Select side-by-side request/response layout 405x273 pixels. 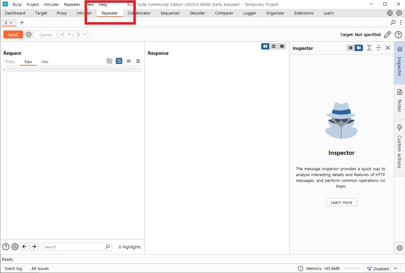pyautogui.click(x=265, y=46)
